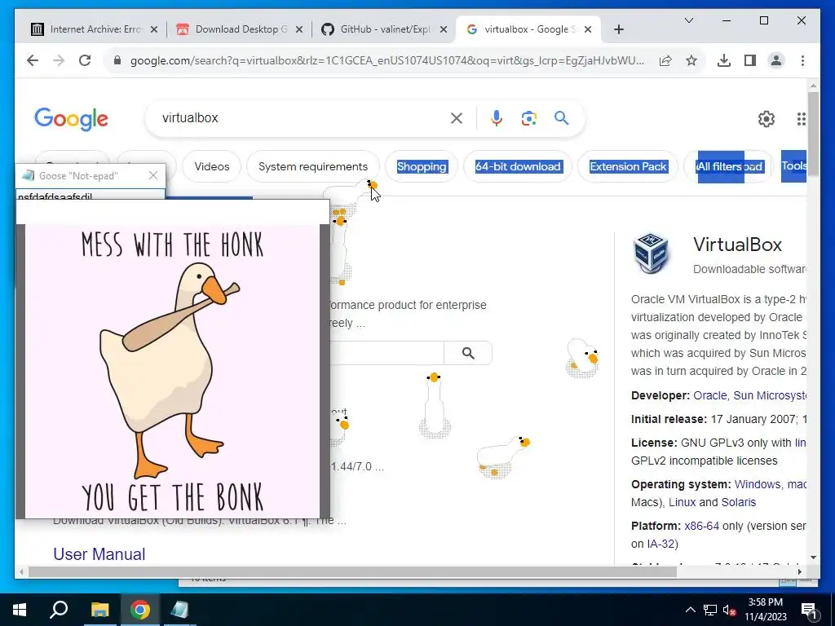835x626 pixels.
Task: Close the virtualbox Google Search tab
Action: (588, 29)
